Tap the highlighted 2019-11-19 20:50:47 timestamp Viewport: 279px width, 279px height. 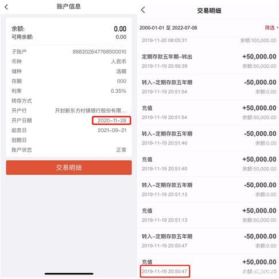point(165,271)
